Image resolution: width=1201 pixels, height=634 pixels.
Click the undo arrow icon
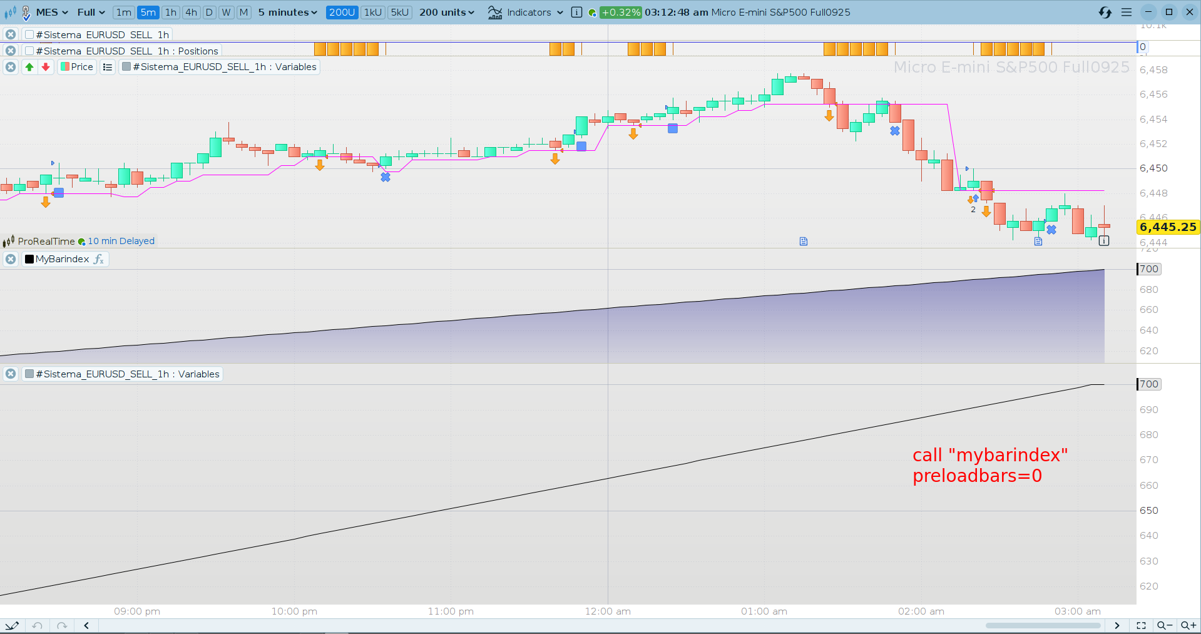[x=38, y=625]
